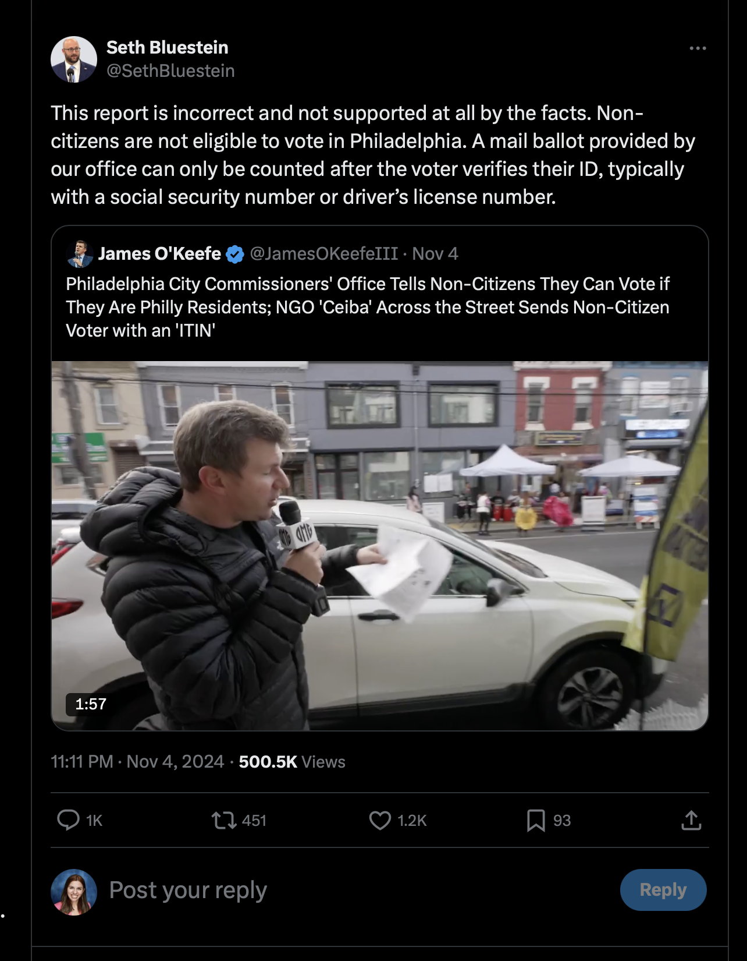Viewport: 747px width, 961px height.
Task: Open the @JamesOKeefeIII handle
Action: [323, 254]
